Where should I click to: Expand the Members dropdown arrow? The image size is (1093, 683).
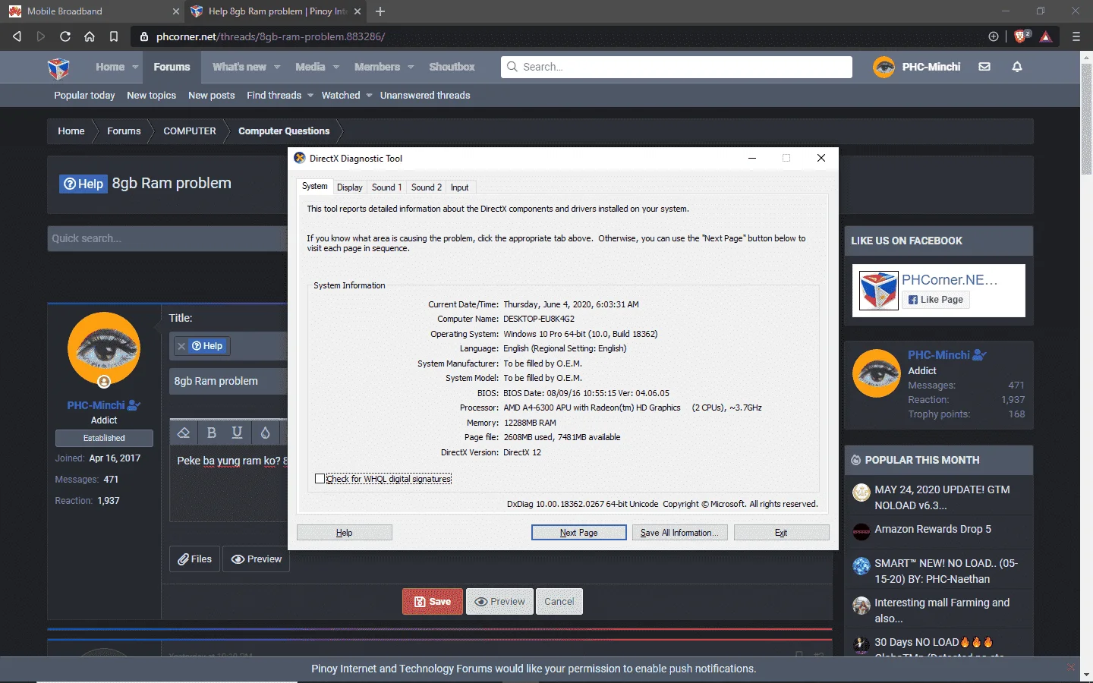[x=411, y=67]
